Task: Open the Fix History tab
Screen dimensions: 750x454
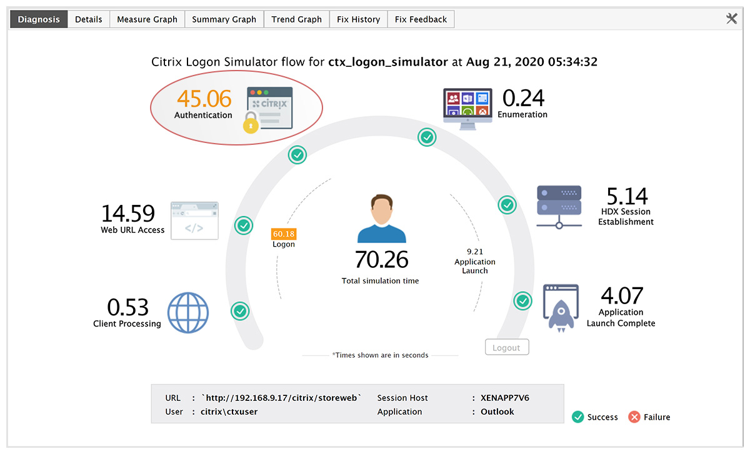Action: click(x=359, y=19)
